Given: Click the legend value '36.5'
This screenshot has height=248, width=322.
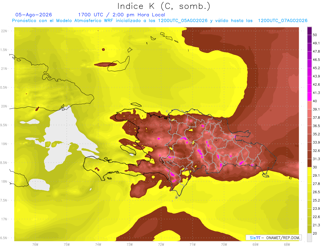Looking at the screenshot, I should 316,126.
